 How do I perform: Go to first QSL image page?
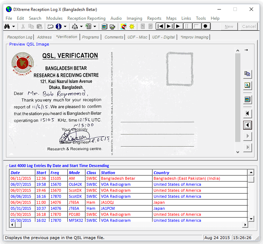(x=247, y=114)
